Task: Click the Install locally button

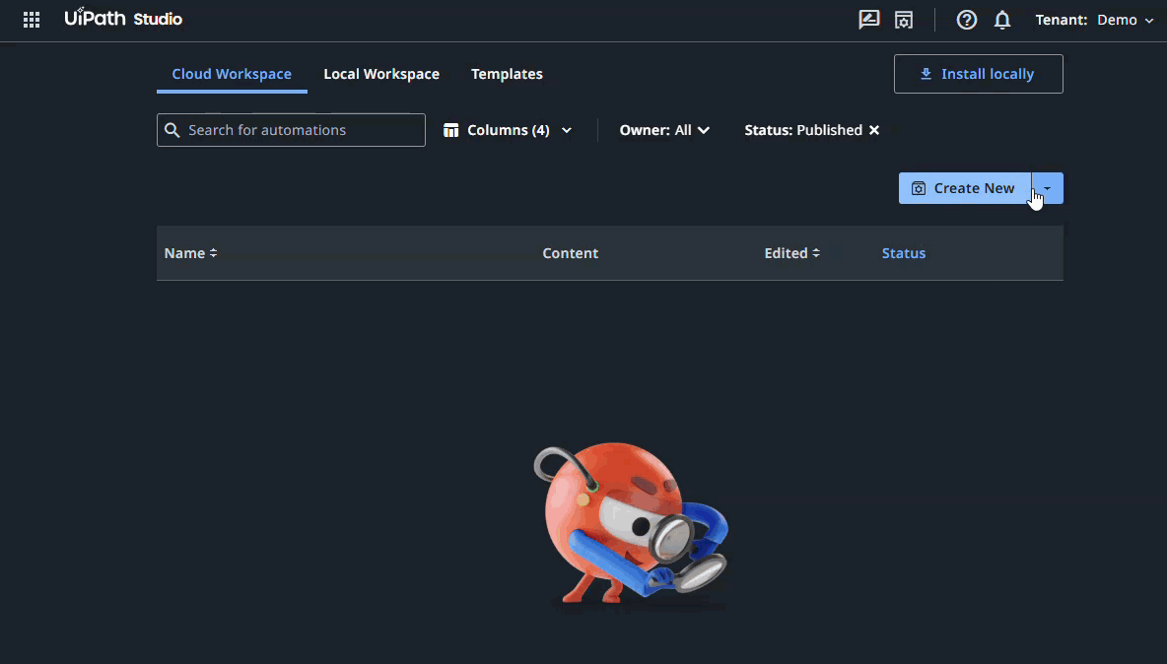Action: pos(978,74)
